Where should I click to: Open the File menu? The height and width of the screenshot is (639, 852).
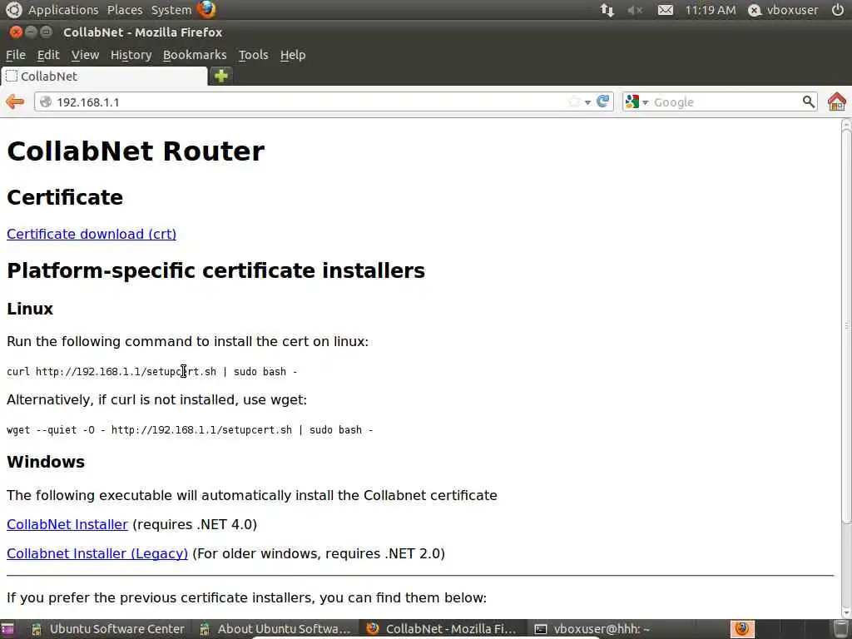[x=16, y=55]
